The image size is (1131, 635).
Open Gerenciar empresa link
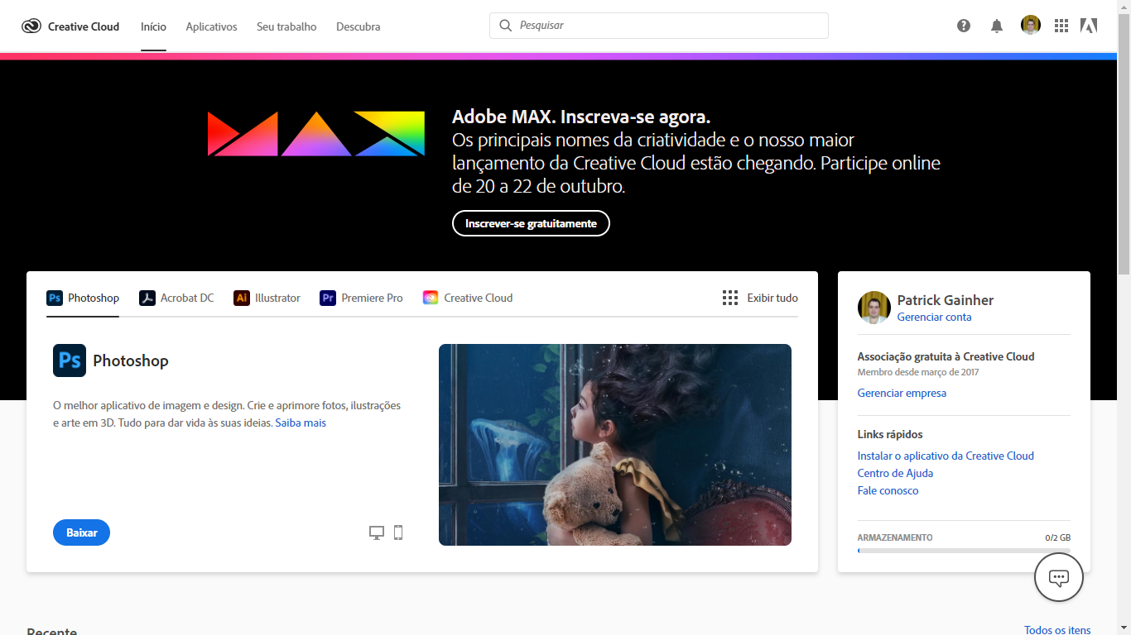point(902,393)
